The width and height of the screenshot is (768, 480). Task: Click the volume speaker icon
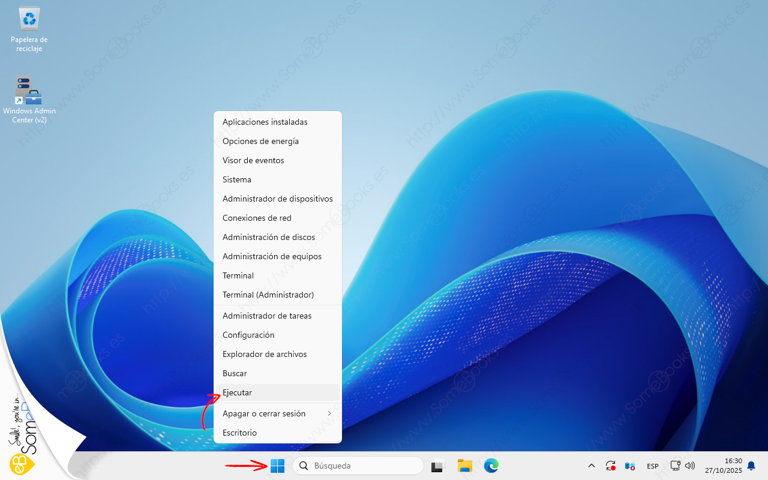pyautogui.click(x=689, y=466)
